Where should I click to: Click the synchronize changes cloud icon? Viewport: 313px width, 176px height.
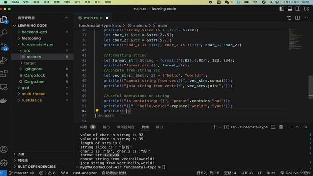33,173
